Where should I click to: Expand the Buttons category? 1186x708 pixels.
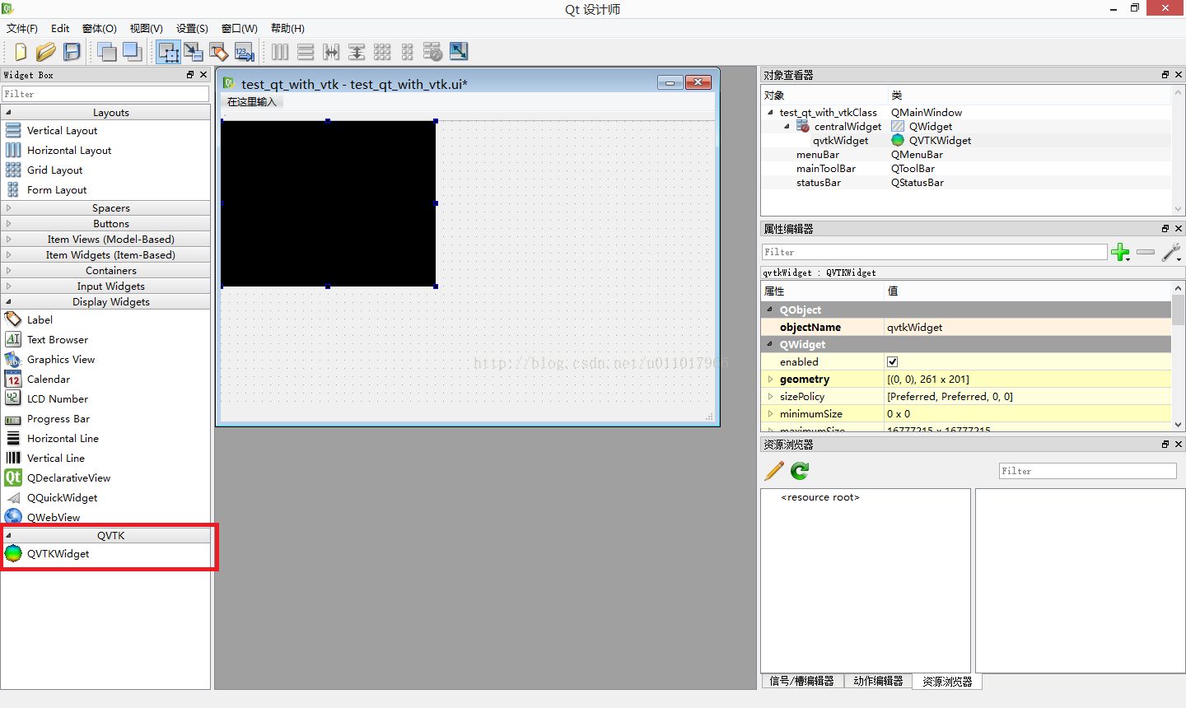click(x=9, y=224)
